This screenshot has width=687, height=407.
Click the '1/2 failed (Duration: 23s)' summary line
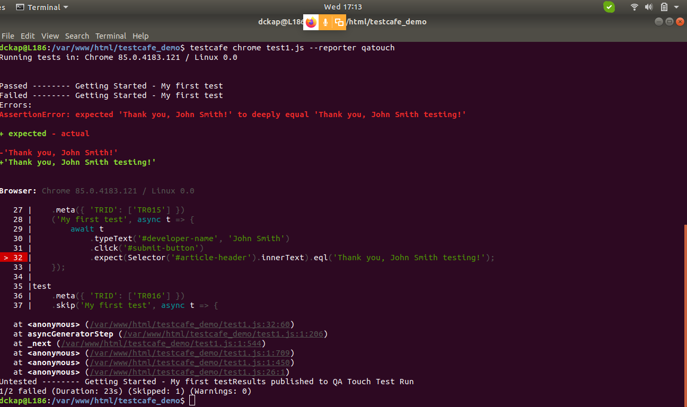pos(126,391)
